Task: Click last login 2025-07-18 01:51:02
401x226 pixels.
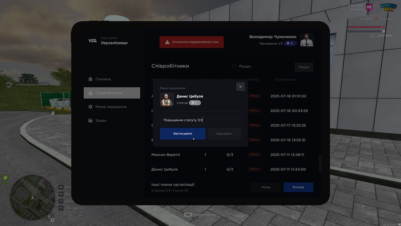Action: tap(288, 96)
